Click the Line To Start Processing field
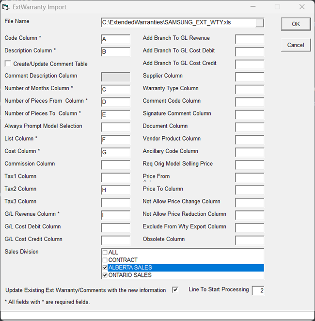 click(x=258, y=290)
